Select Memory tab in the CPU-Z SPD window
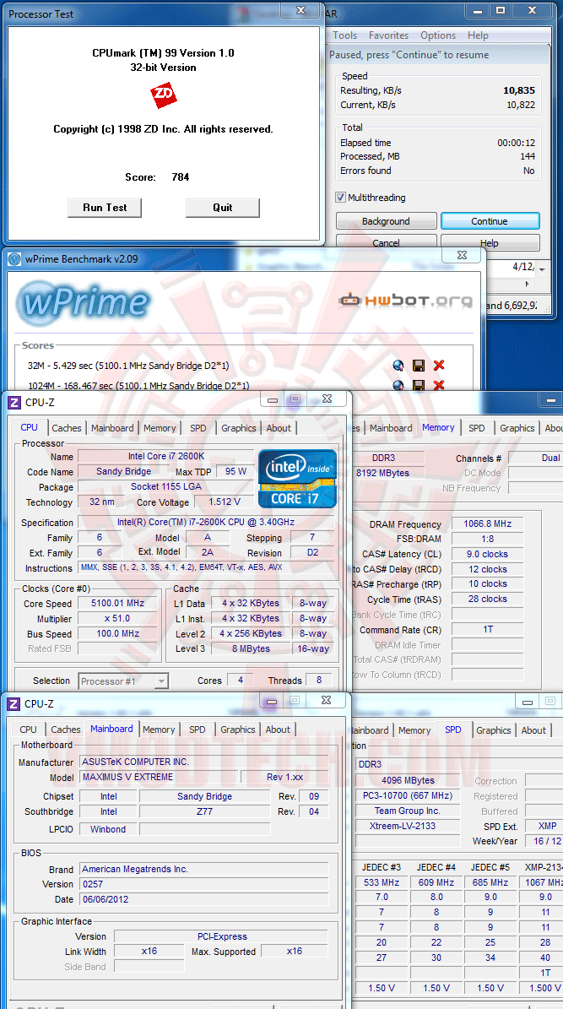The height and width of the screenshot is (1009, 563). 414,730
